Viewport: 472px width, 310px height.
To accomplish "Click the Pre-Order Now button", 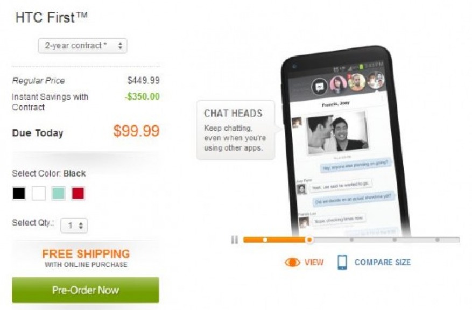I will 86,290.
